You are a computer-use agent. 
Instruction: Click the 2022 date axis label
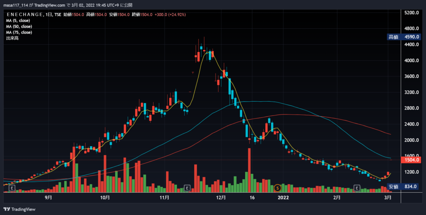283,198
